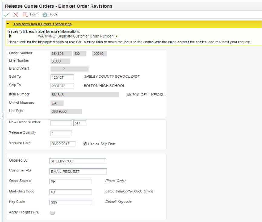Click the green checkmark OK icon

point(6,15)
